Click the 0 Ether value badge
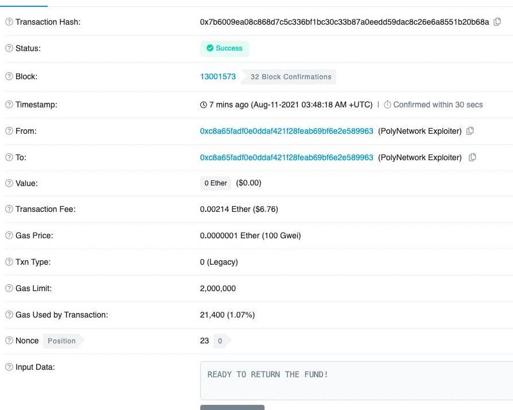 (216, 183)
